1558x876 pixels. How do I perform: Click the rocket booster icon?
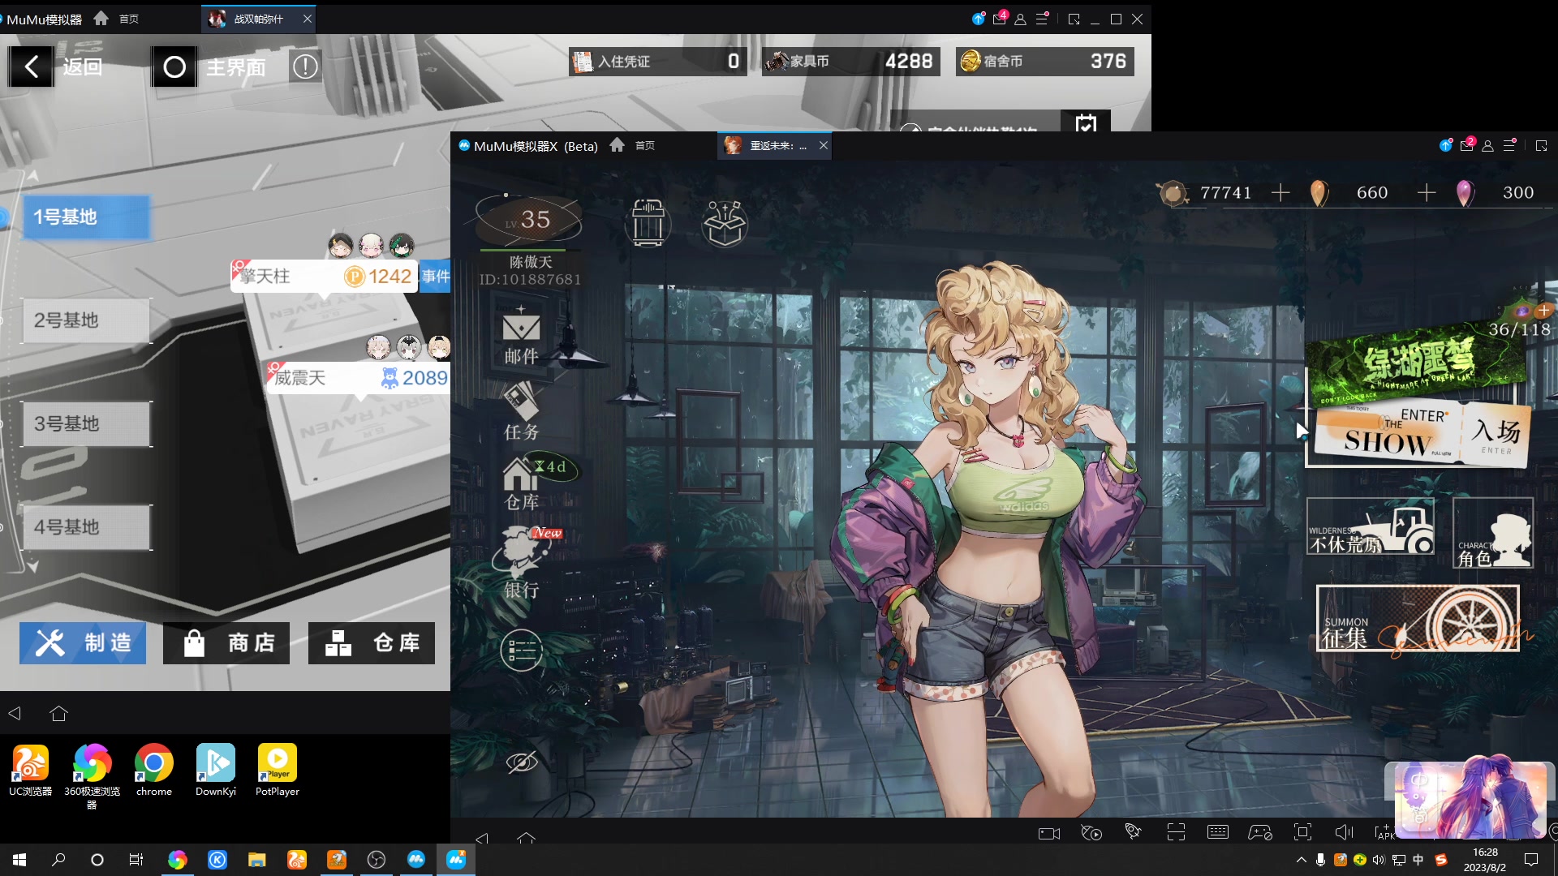click(1133, 831)
